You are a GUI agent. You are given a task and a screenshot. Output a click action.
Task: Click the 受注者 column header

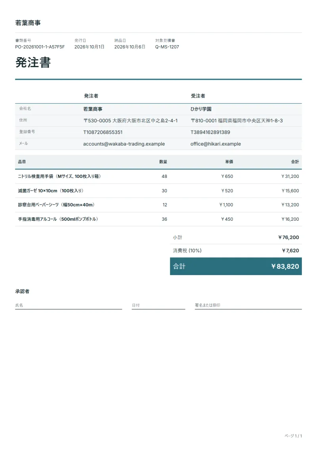coord(198,96)
